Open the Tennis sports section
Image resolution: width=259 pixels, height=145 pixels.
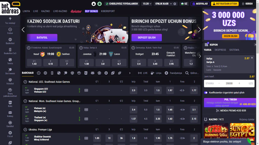pyautogui.click(x=10, y=61)
